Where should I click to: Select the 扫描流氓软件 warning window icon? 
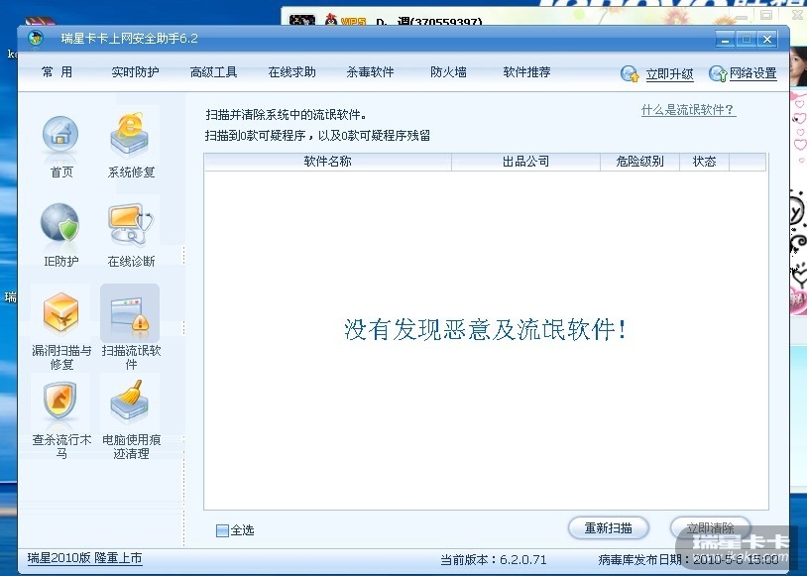coord(130,312)
